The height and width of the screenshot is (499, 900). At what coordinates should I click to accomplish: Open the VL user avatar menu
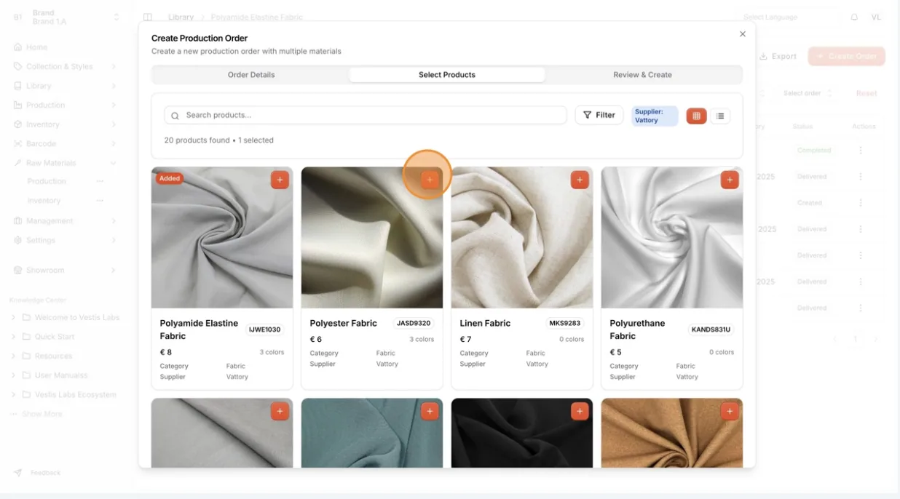876,17
